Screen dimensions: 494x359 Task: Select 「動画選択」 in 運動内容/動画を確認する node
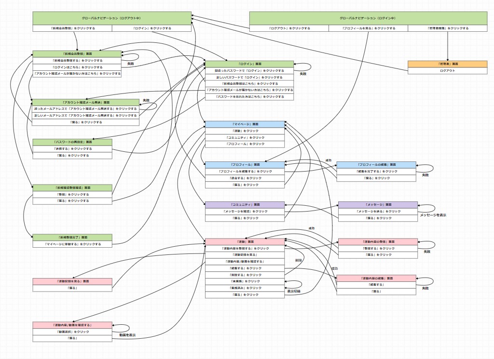coord(72,331)
